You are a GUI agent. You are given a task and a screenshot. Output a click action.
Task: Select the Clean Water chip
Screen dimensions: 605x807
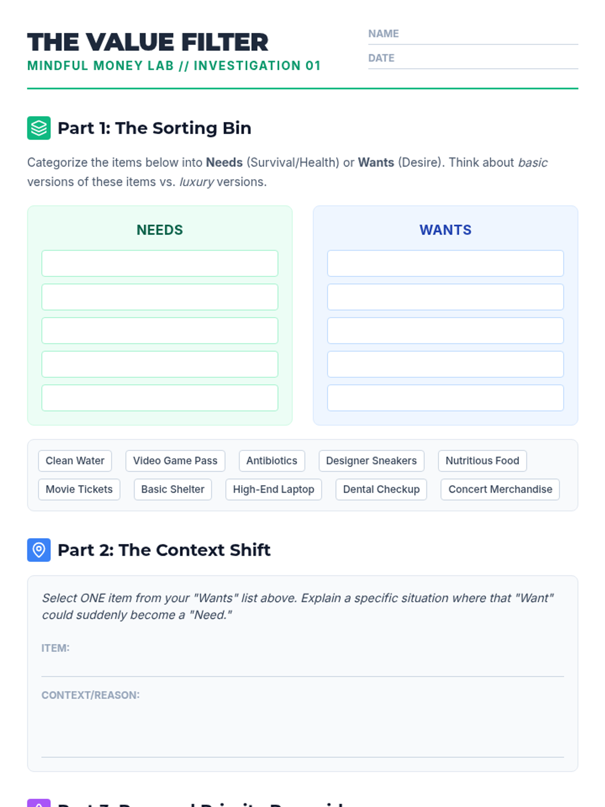75,461
